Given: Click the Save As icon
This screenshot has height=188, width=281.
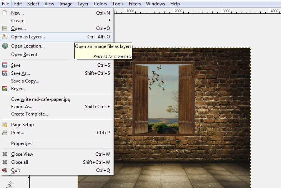Looking at the screenshot, I should 5,73.
